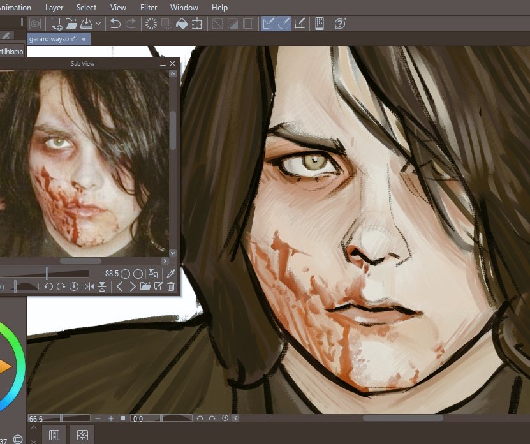Open the timeline panel icon
Viewport: 530px width, 444px height.
click(x=54, y=434)
